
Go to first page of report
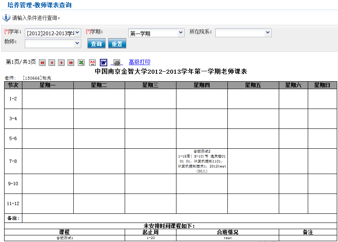coord(42,63)
